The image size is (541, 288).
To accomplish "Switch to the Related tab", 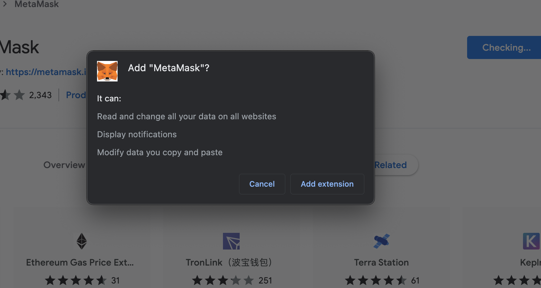I will coord(391,165).
